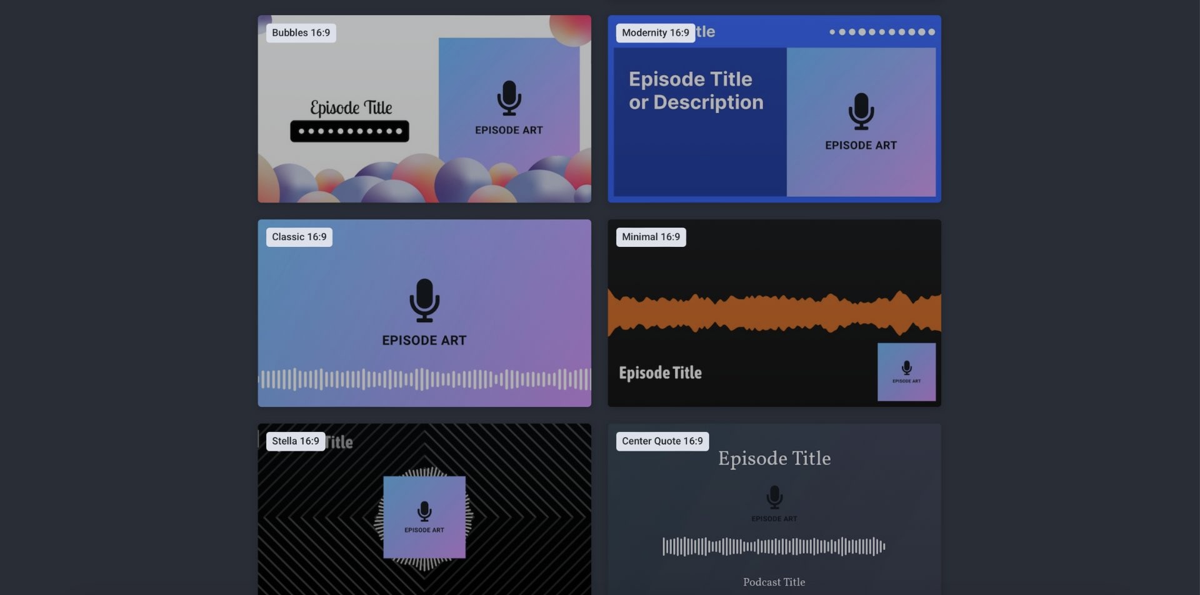Select the Stella 16:9 template thumbnail
Viewport: 1200px width, 595px height.
[x=424, y=509]
